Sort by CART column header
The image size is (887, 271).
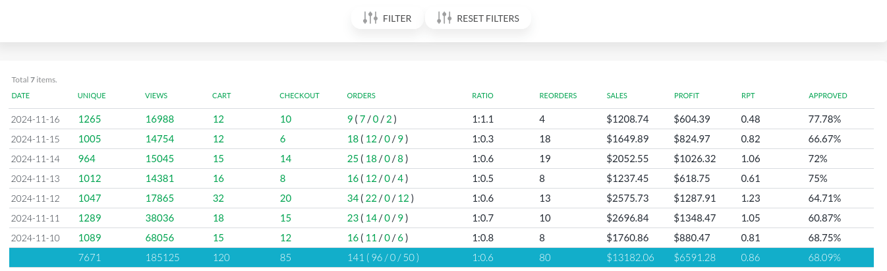[x=221, y=96]
